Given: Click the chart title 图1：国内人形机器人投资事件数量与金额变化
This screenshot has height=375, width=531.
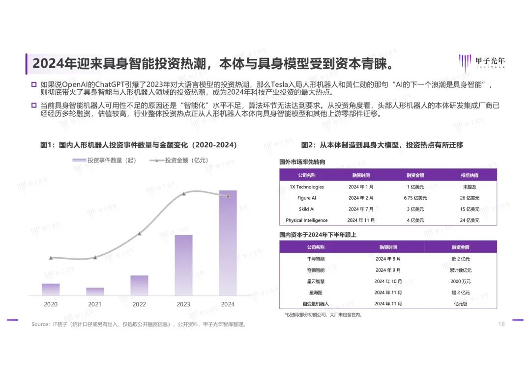Looking at the screenshot, I should [x=139, y=145].
